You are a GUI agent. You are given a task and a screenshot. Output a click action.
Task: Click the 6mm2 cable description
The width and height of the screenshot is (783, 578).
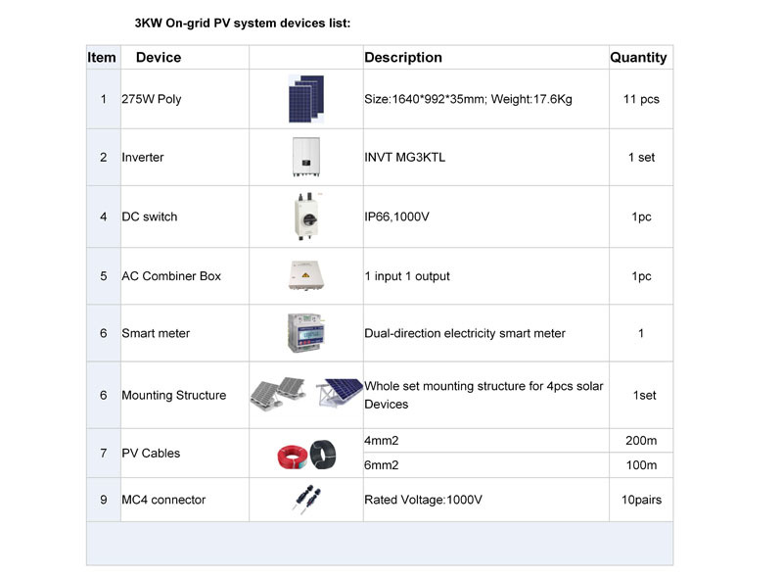click(381, 465)
